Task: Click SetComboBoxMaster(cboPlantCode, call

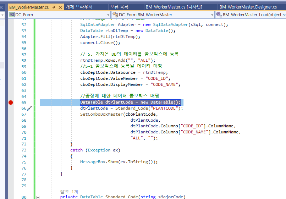Action: pos(119,114)
